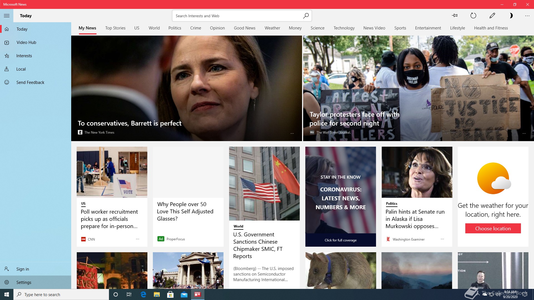The image size is (534, 300).
Task: Open the top-right more options ellipsis
Action: click(x=527, y=16)
